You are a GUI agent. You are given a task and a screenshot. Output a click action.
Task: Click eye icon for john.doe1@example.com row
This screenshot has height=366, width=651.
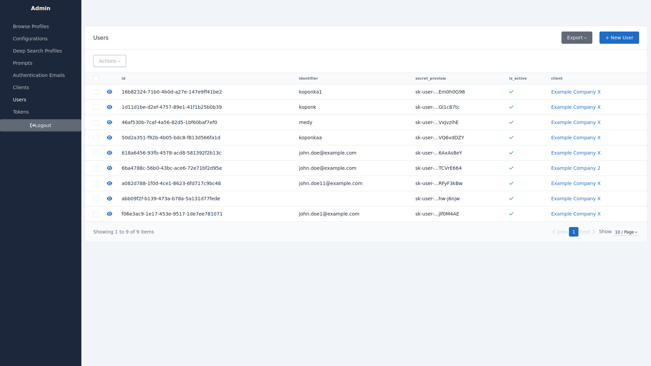110,214
